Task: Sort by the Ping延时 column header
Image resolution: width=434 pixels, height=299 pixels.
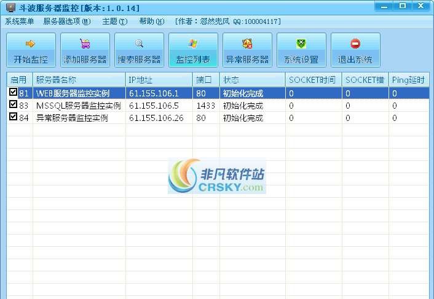Action: point(409,80)
